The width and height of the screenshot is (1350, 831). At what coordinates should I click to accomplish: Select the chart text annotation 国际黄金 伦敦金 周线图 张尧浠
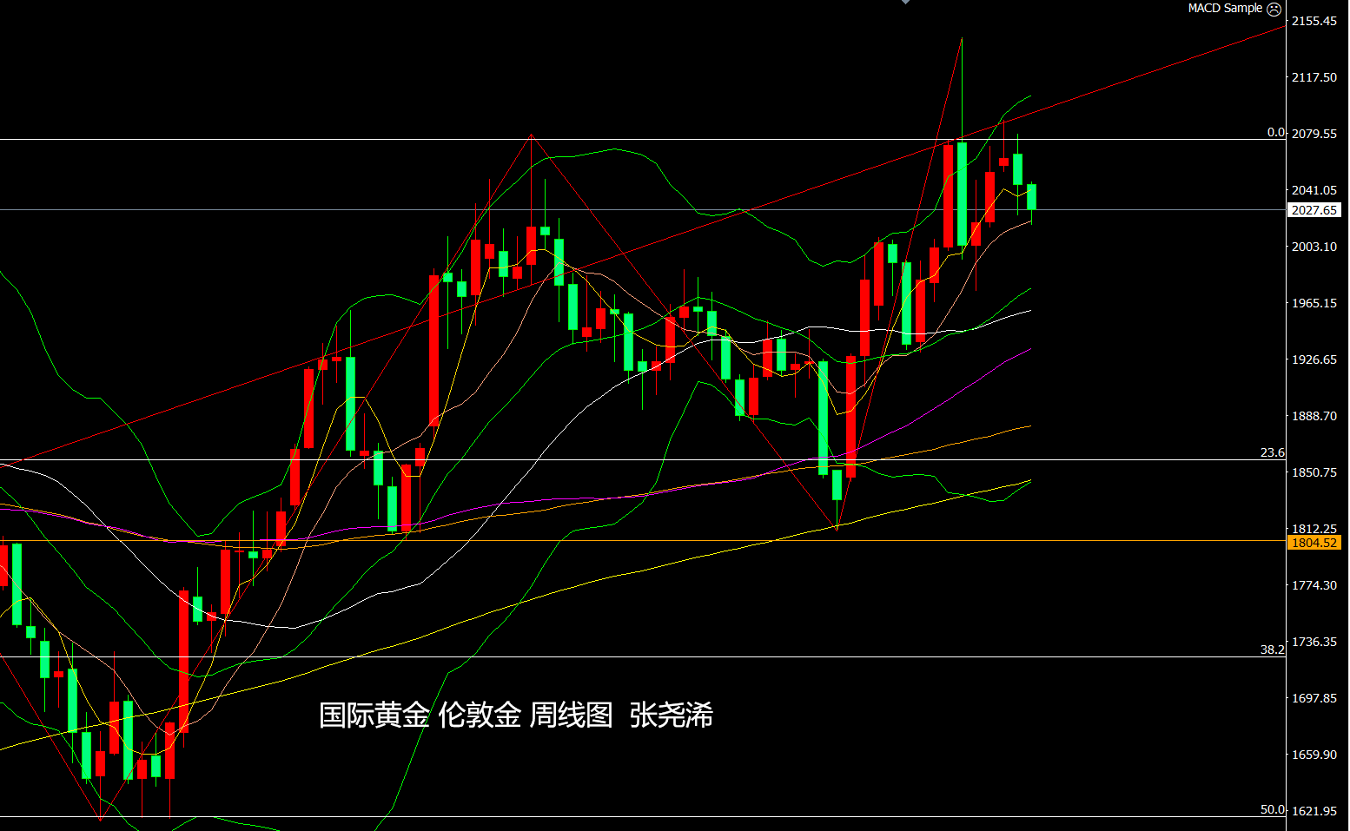pyautogui.click(x=516, y=716)
